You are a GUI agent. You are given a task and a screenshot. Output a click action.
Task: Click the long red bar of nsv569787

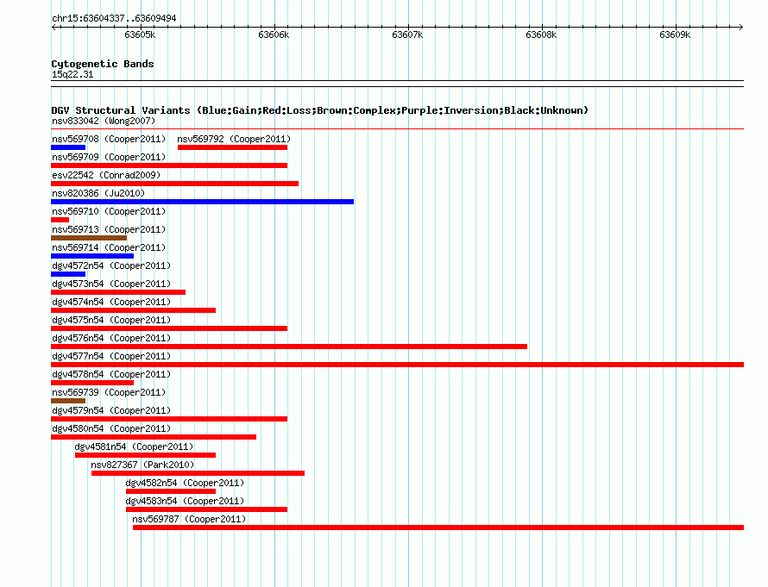[438, 528]
